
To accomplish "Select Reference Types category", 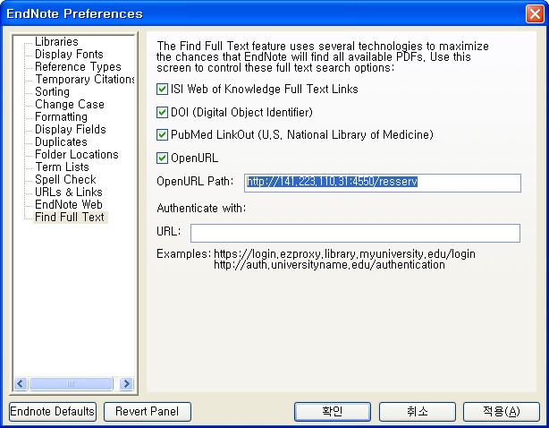I will coord(78,66).
